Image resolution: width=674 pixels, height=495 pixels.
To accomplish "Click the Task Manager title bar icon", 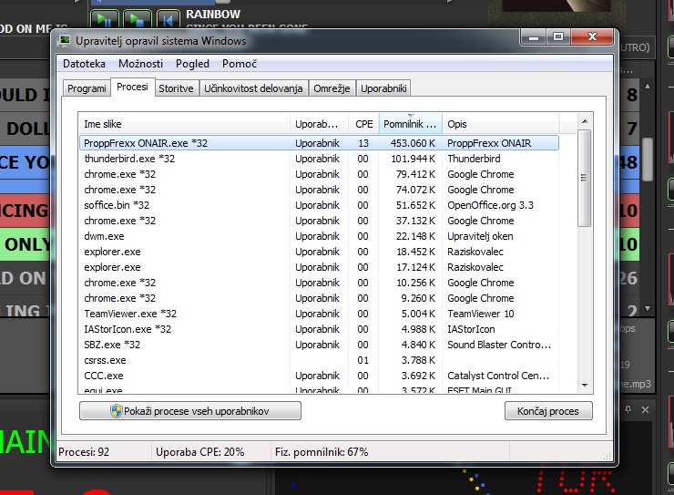I will (x=66, y=41).
